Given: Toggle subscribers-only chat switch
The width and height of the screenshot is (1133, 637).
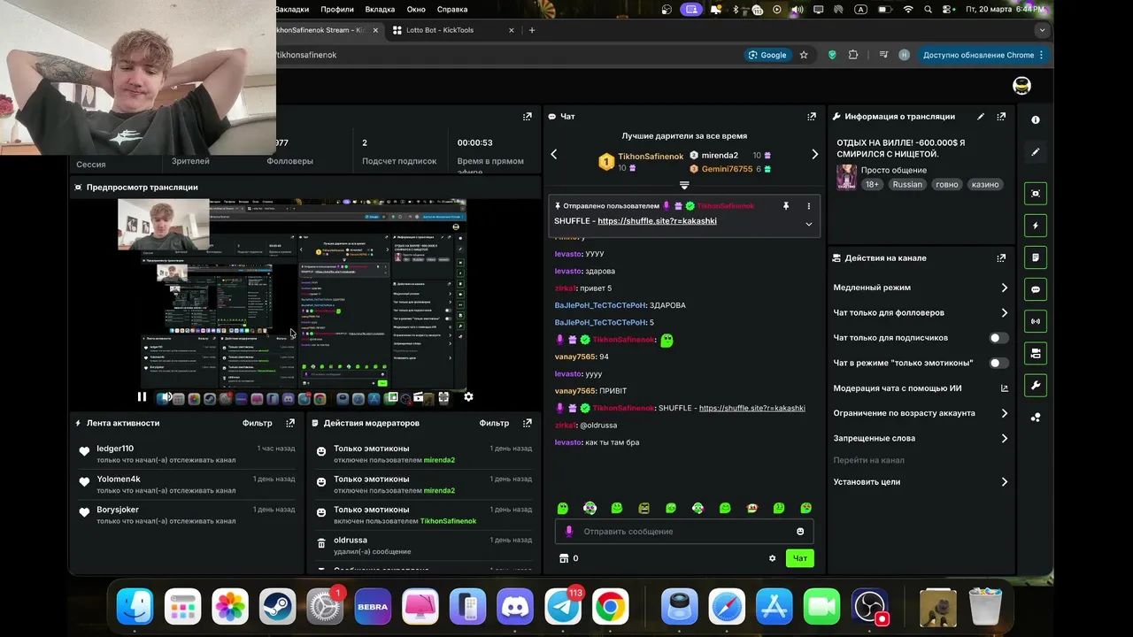Looking at the screenshot, I should [x=998, y=338].
